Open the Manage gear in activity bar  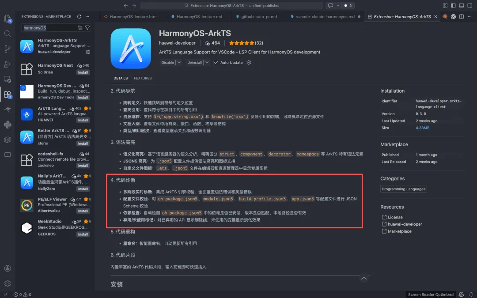pyautogui.click(x=8, y=283)
